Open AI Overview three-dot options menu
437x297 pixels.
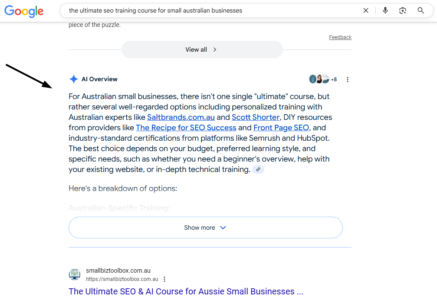pos(347,79)
